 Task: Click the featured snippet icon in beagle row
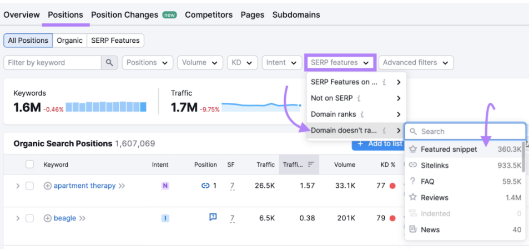(x=213, y=217)
